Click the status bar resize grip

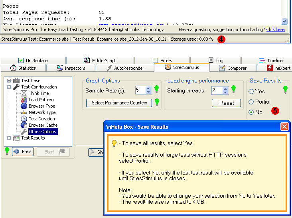pyautogui.click(x=288, y=40)
